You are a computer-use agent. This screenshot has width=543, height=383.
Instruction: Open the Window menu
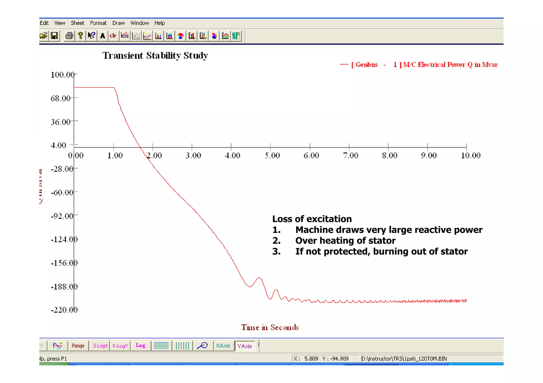[139, 23]
